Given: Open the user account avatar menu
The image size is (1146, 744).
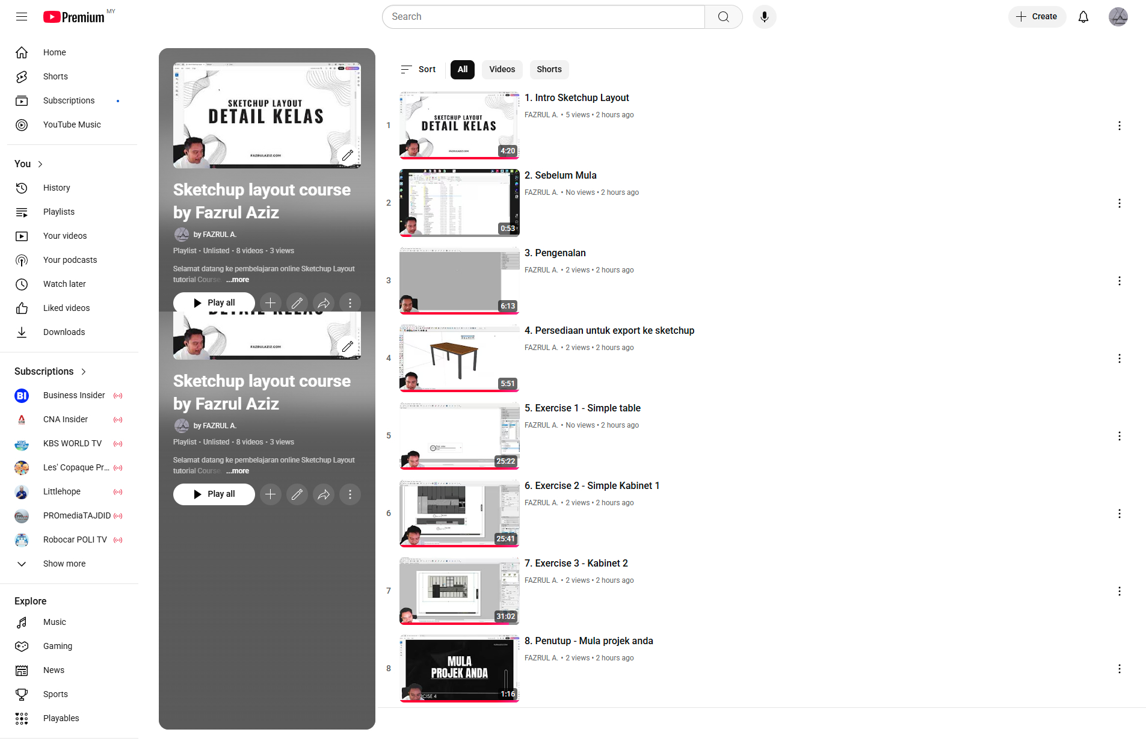Looking at the screenshot, I should [x=1118, y=17].
